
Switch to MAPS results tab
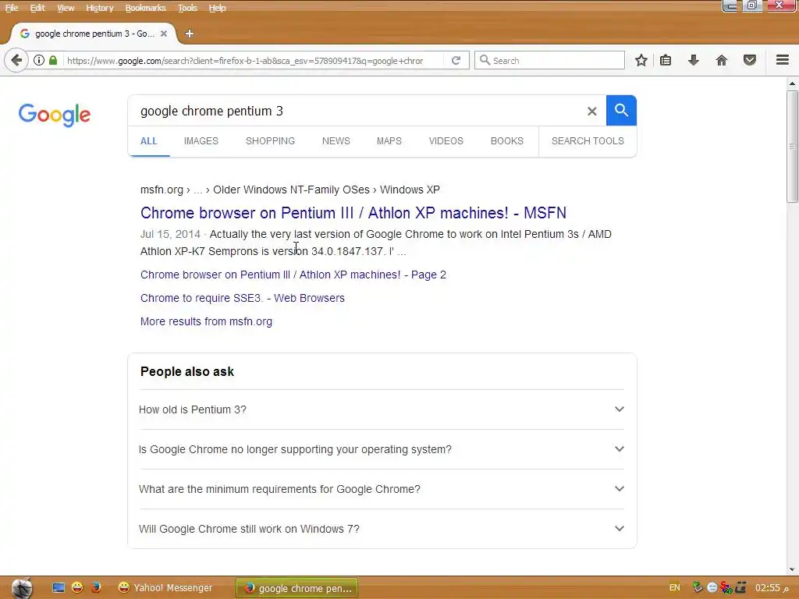coord(389,141)
